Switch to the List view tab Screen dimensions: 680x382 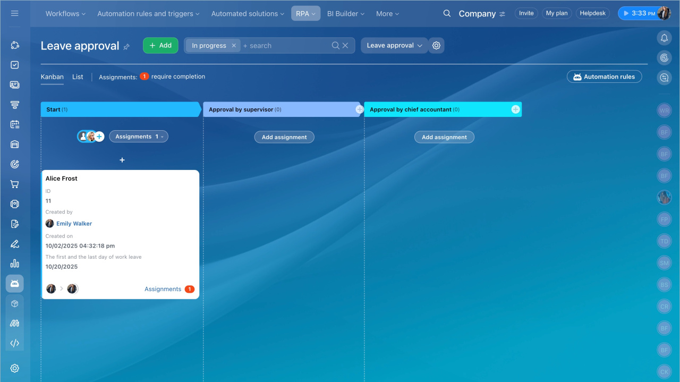pyautogui.click(x=78, y=77)
